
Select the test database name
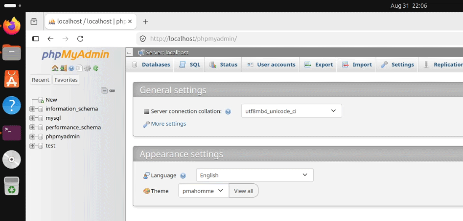(50, 146)
